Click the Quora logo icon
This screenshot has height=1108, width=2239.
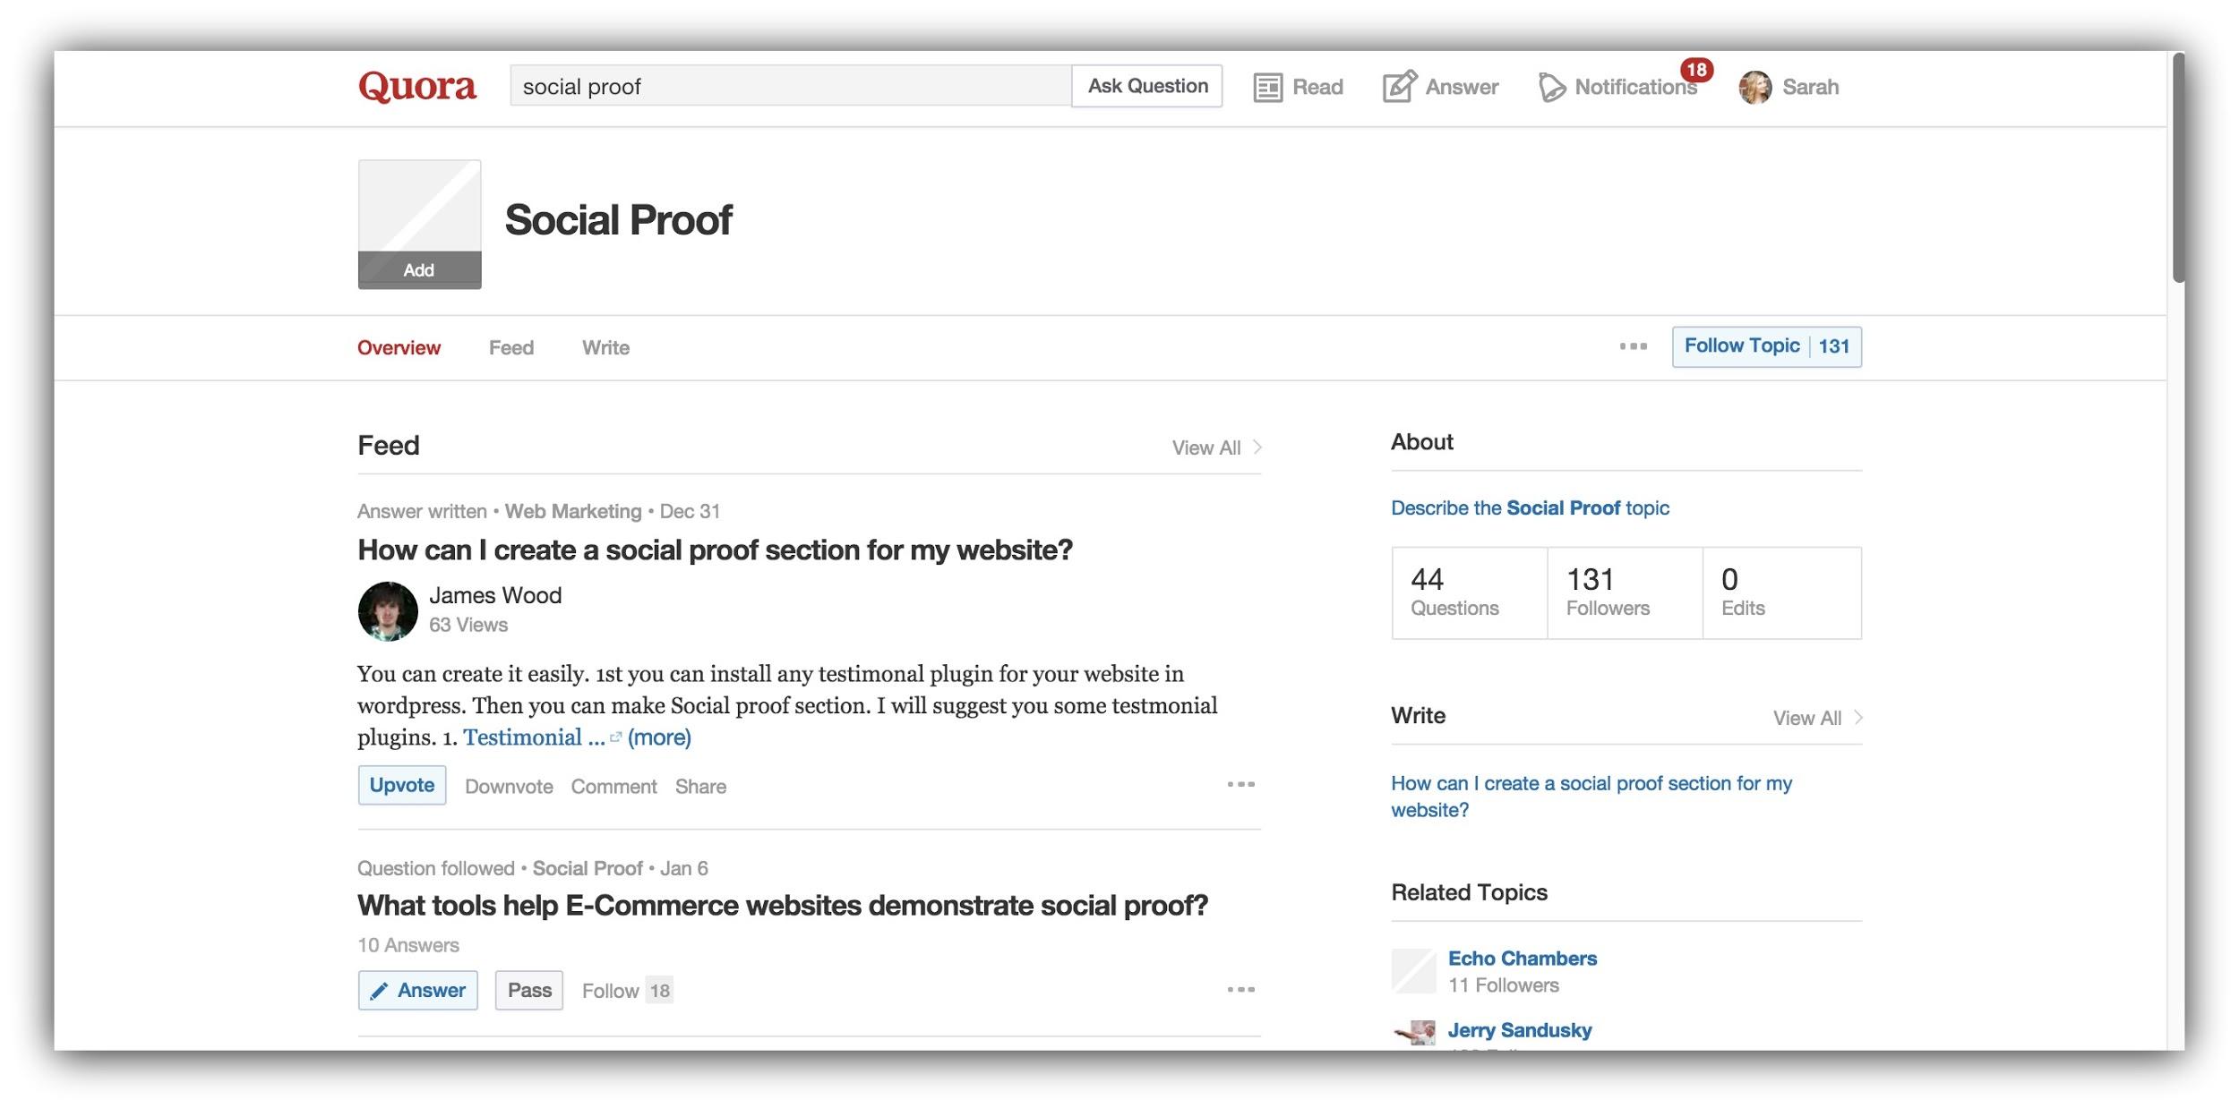coord(417,86)
